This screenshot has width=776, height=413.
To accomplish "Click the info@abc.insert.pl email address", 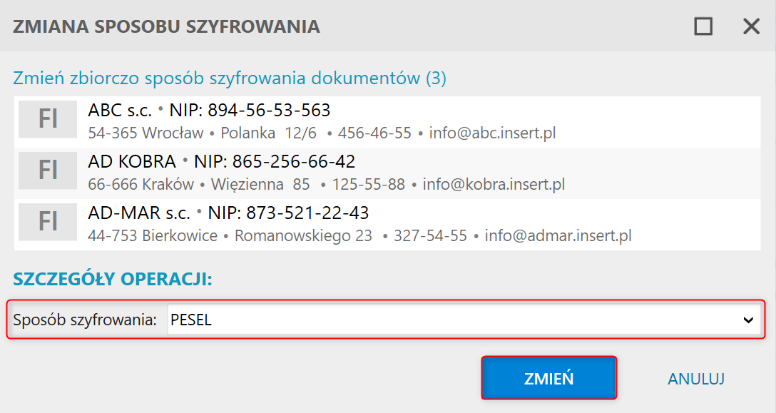I will tap(492, 133).
